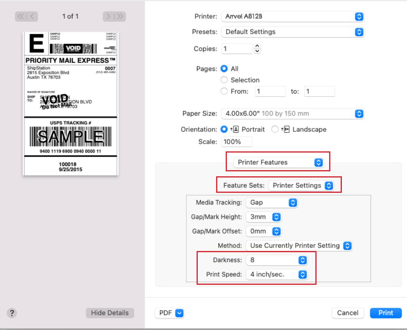Open the PDF options arrow
Viewport: 407px width, 330px height.
click(179, 313)
